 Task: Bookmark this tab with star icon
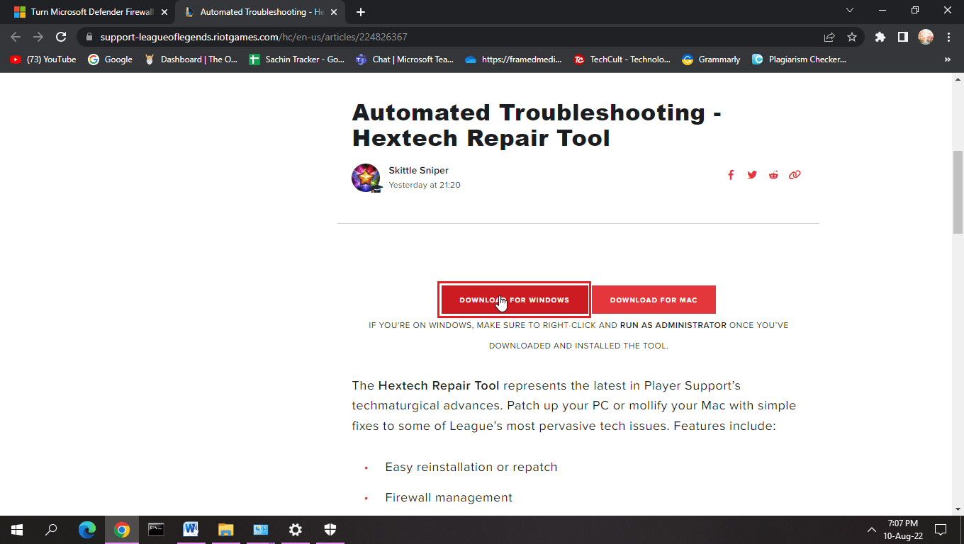tap(852, 37)
